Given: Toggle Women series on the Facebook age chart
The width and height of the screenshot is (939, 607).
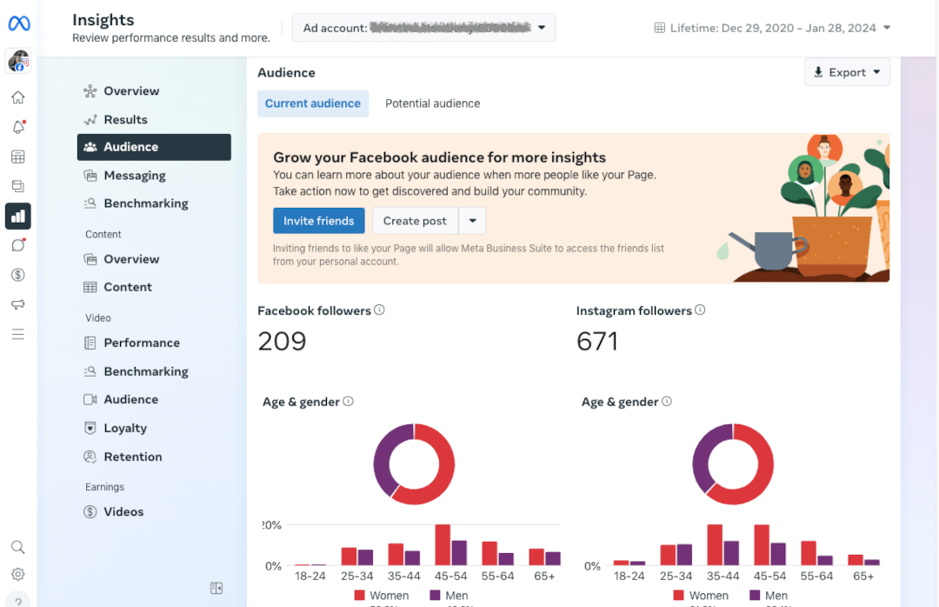Looking at the screenshot, I should click(x=383, y=595).
